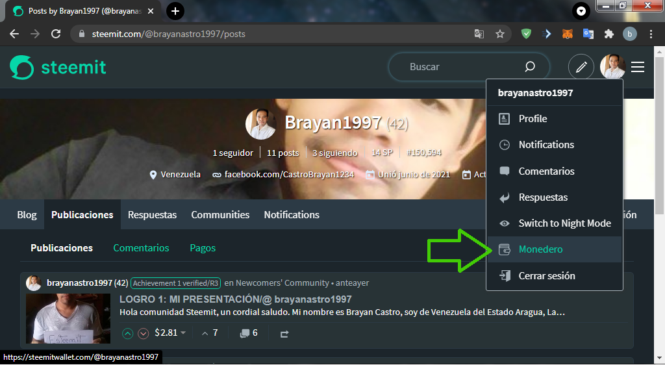Open Notifications from user dropdown menu

(x=555, y=145)
